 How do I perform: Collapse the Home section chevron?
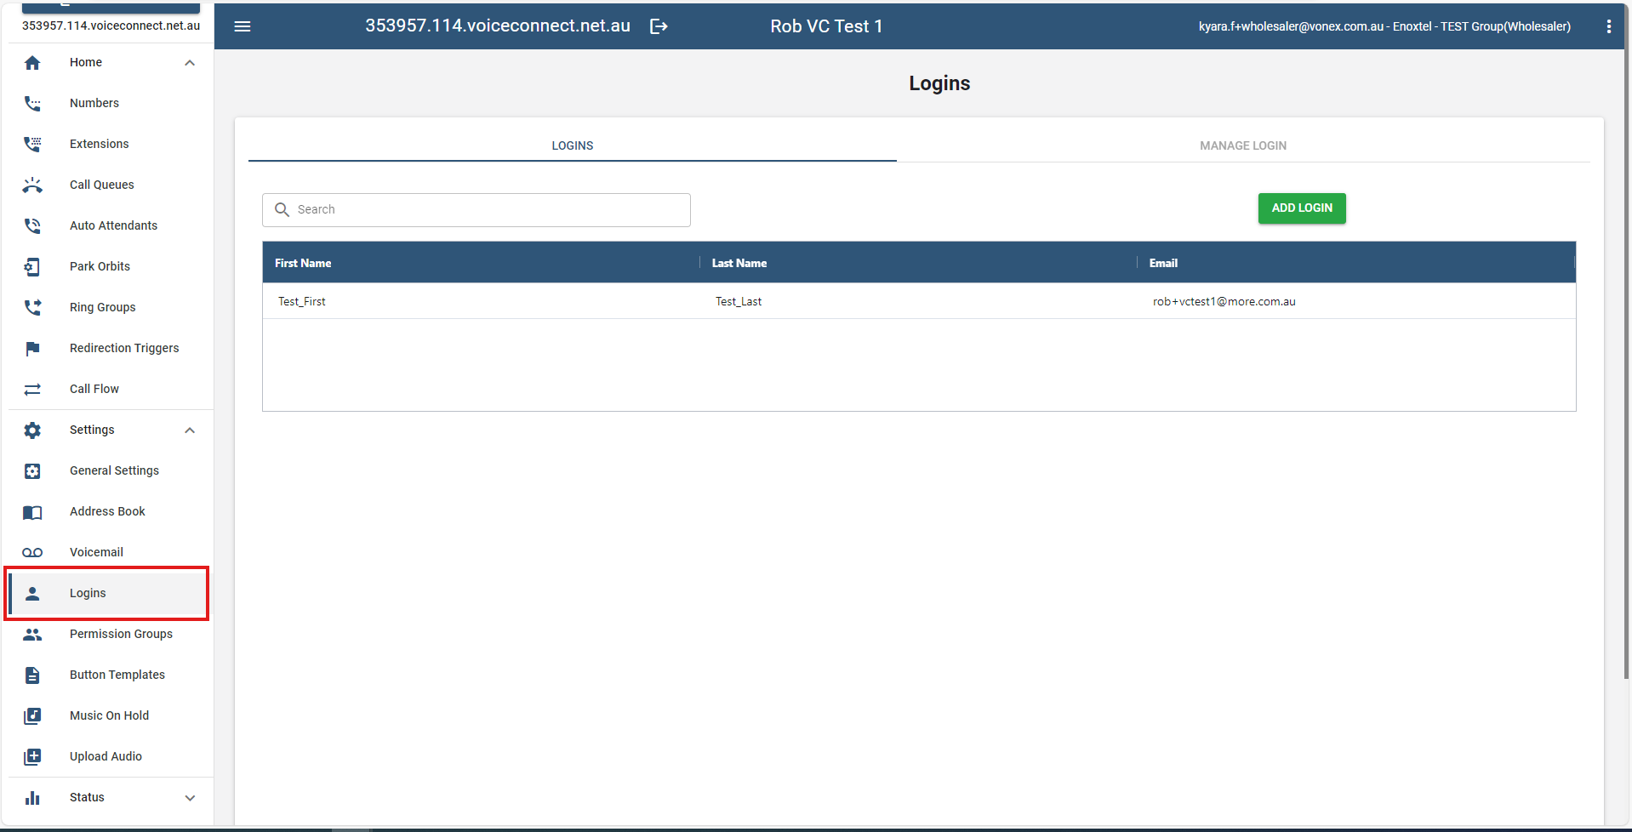(190, 63)
